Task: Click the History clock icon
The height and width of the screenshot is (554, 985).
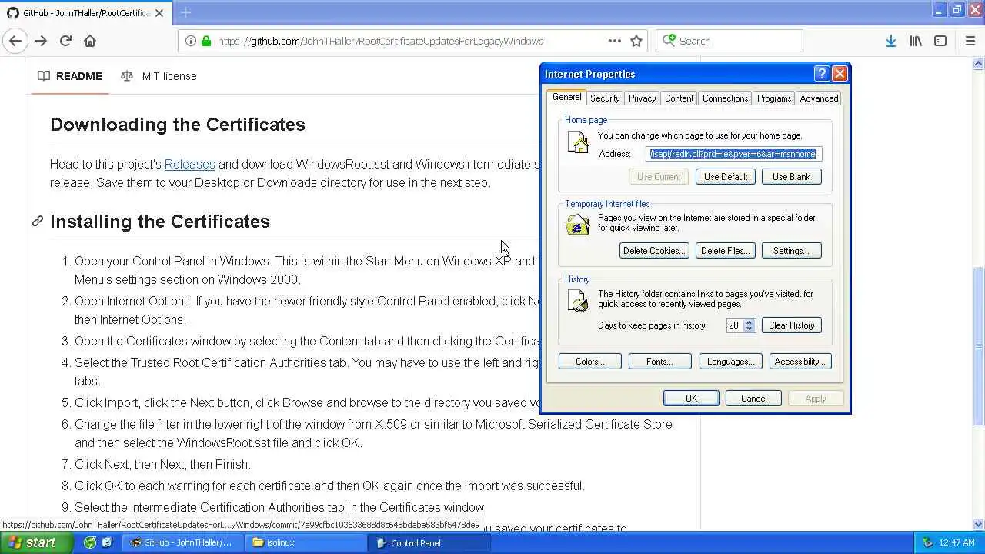Action: pos(577,301)
